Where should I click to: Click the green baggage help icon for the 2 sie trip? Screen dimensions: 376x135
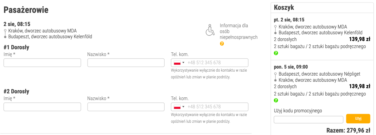pos(276,53)
